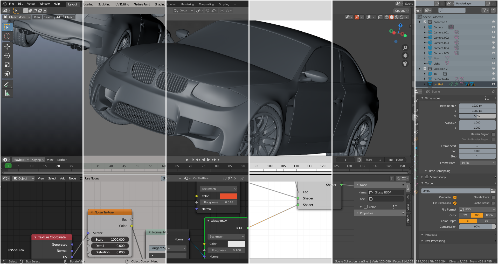Open the Render menu
Image resolution: width=498 pixels, height=264 pixels.
[x=31, y=4]
